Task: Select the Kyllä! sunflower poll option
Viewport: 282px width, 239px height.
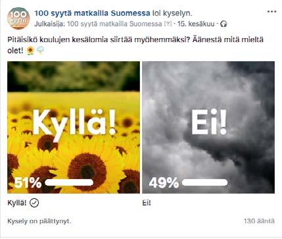Action: [74, 127]
